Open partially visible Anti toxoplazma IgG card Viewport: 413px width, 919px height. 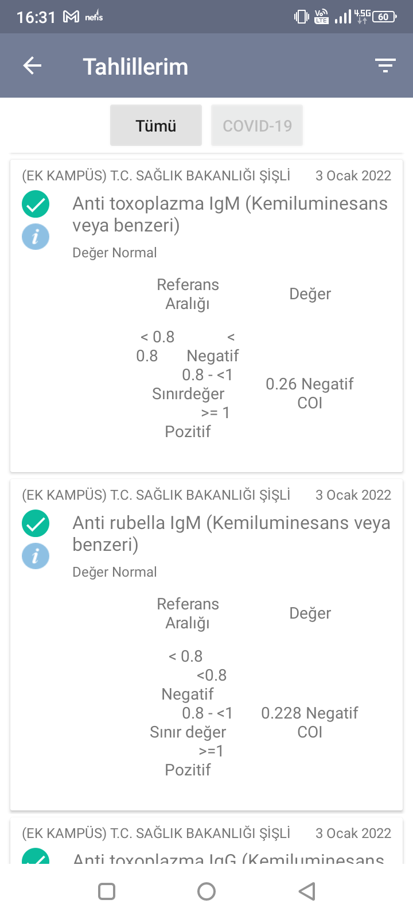point(228,858)
